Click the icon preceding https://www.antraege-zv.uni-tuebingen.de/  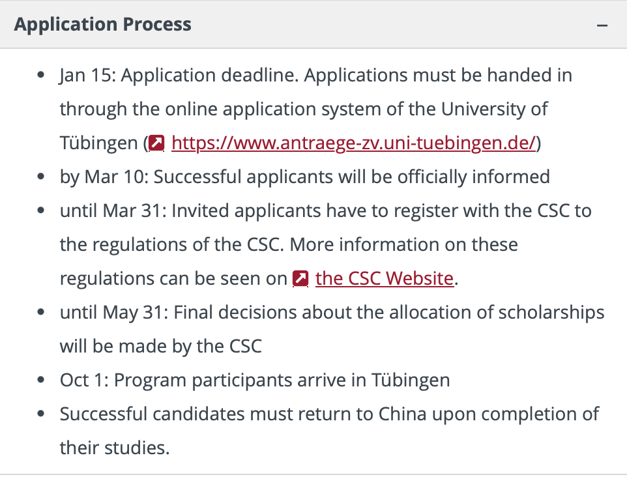click(x=156, y=142)
